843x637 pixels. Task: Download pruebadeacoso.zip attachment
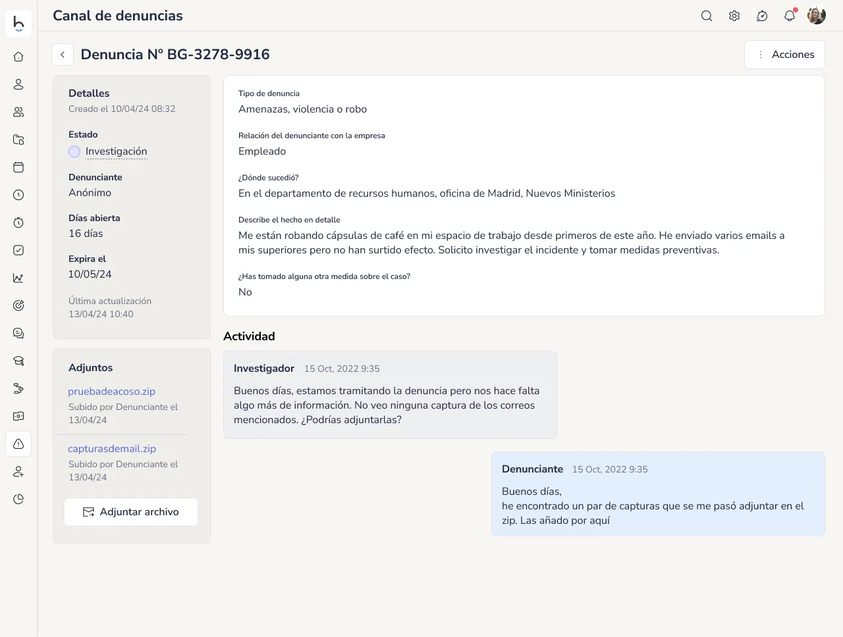(x=111, y=392)
